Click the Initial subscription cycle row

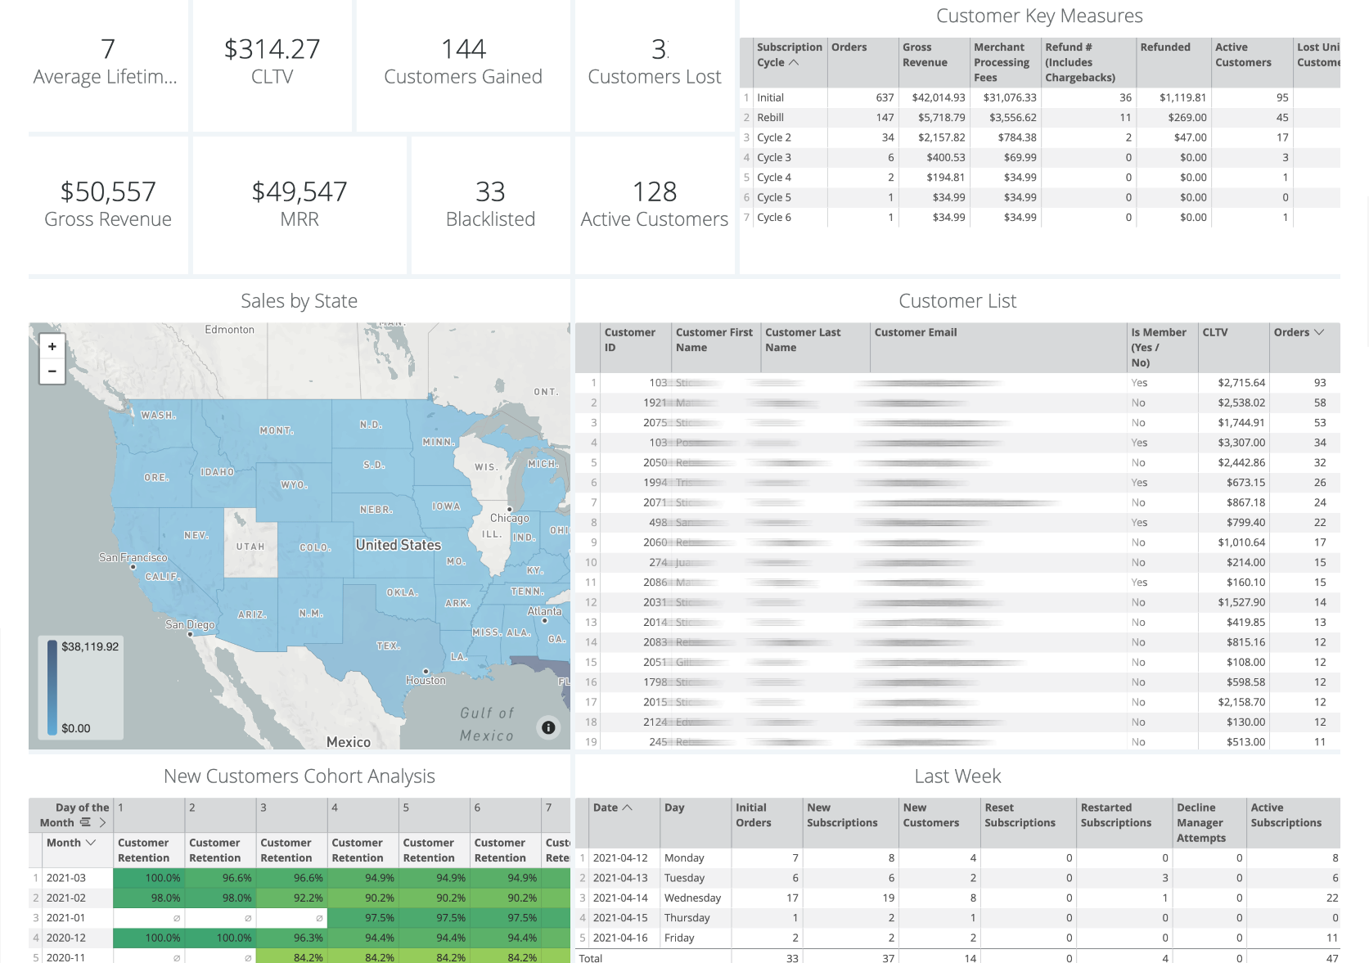(x=770, y=97)
